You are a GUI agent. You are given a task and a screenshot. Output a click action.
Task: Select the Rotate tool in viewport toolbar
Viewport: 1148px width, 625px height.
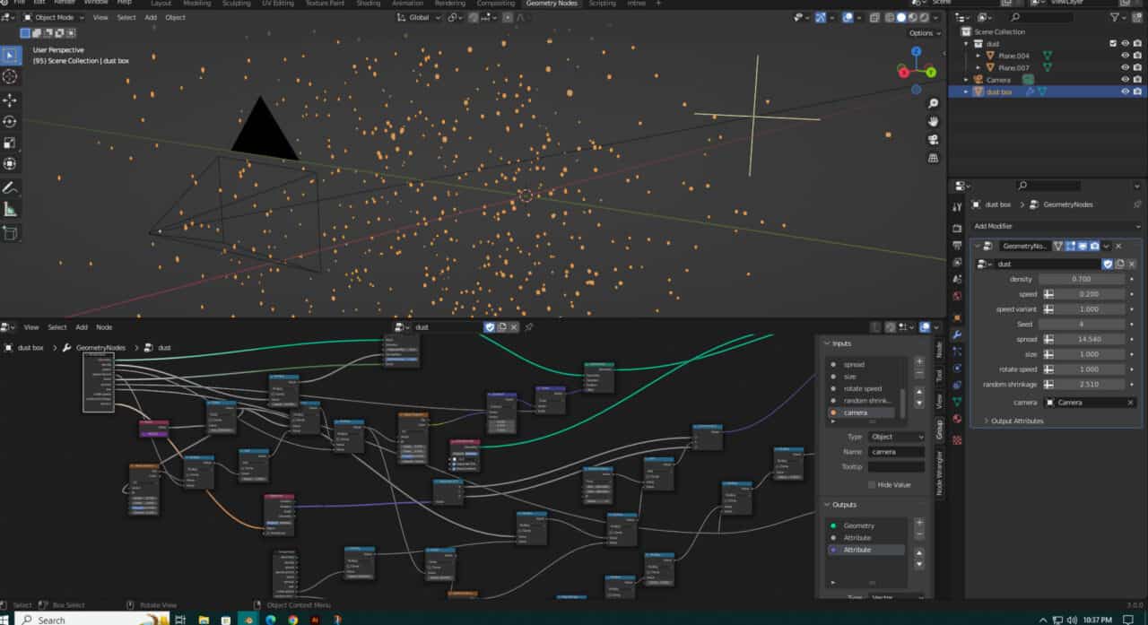pyautogui.click(x=11, y=121)
